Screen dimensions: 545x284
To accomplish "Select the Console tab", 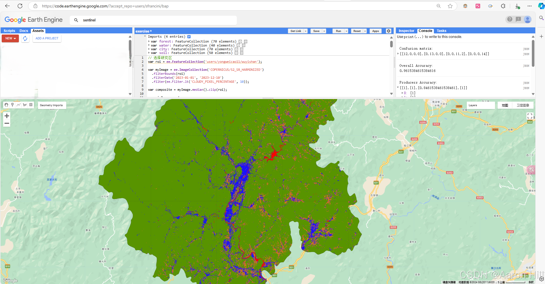I will [x=425, y=31].
